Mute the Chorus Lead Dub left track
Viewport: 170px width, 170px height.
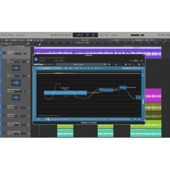coord(8,125)
